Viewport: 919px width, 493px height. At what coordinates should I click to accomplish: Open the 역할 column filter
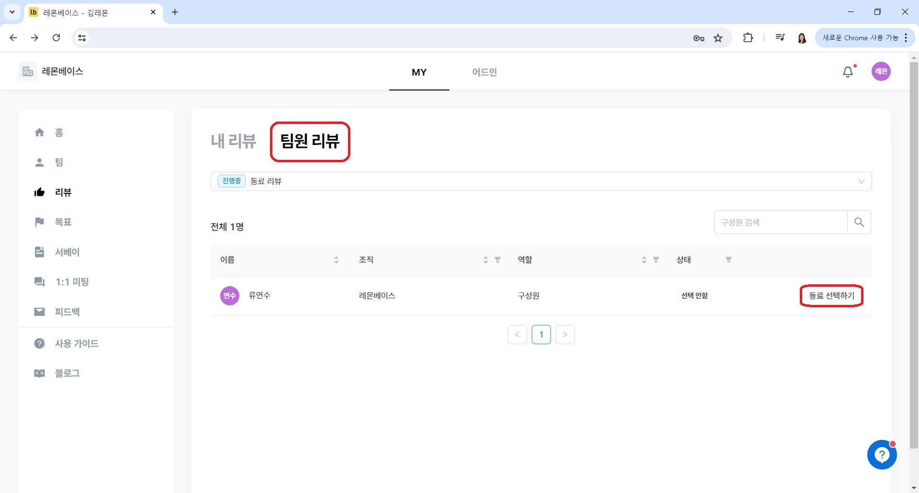(656, 260)
